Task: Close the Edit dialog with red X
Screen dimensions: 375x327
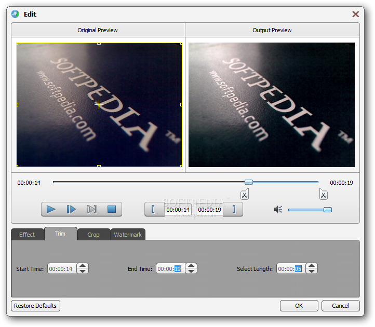Action: click(x=355, y=14)
